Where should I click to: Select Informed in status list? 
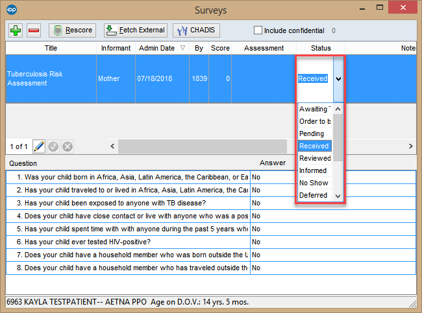(315, 170)
